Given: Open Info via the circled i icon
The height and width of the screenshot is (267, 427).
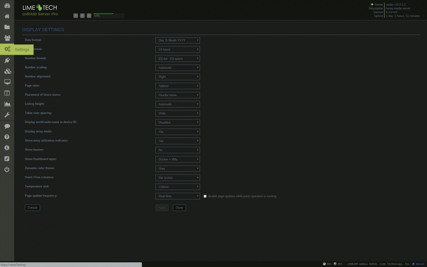Looking at the screenshot, I should tap(7, 148).
